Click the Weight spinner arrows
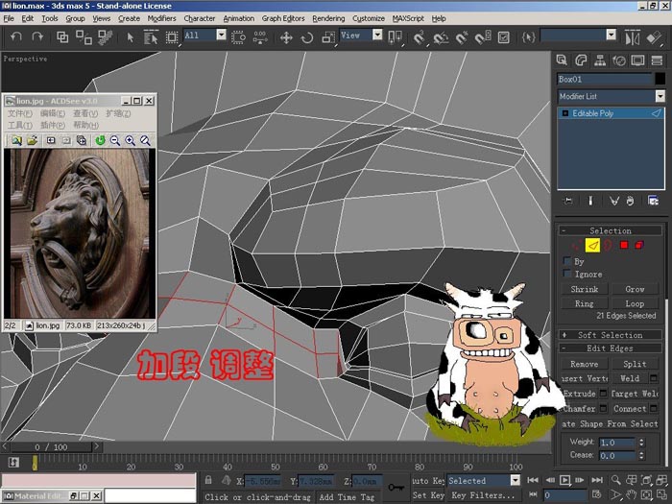672x504 pixels. coord(641,442)
